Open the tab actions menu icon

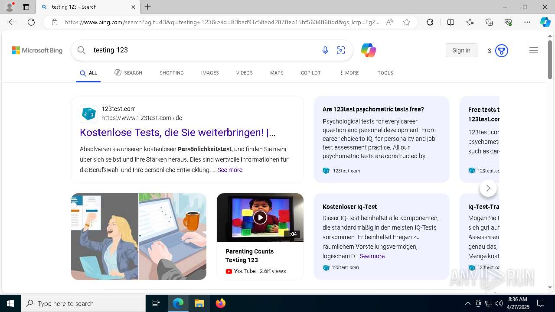[x=26, y=7]
